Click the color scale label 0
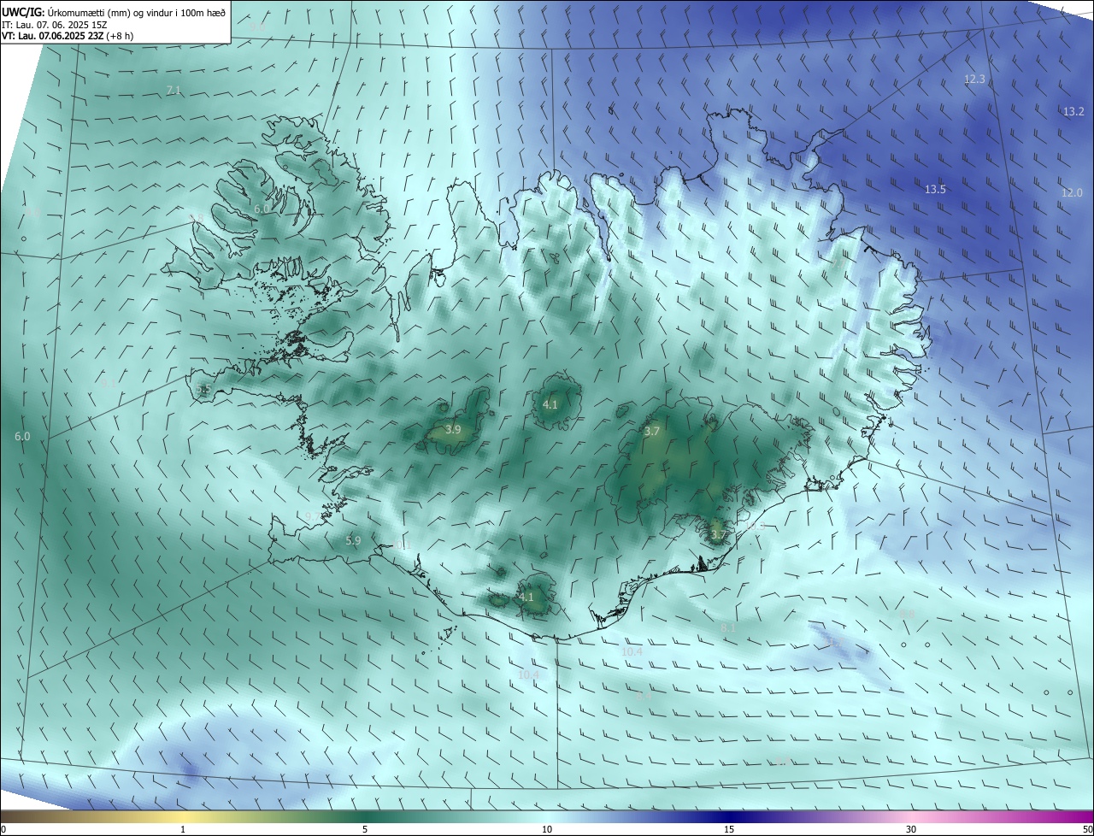This screenshot has width=1094, height=836. pyautogui.click(x=3, y=829)
